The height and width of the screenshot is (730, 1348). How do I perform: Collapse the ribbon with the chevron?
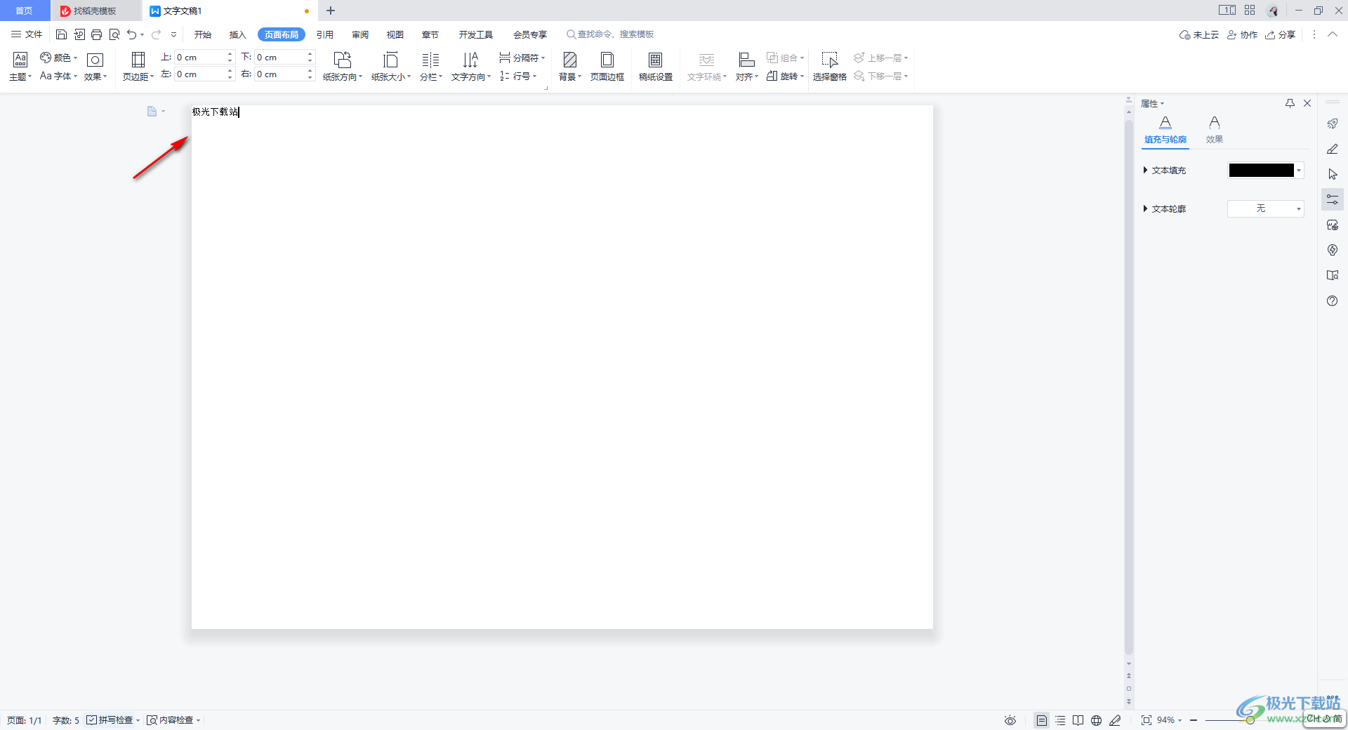pos(1333,34)
